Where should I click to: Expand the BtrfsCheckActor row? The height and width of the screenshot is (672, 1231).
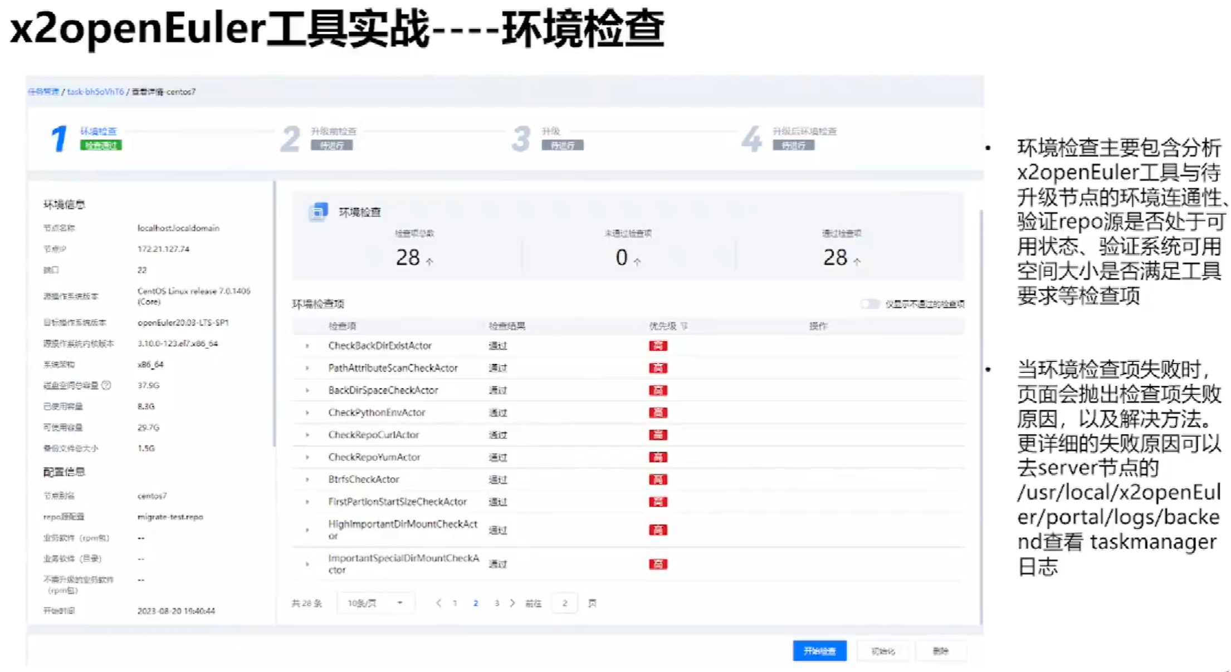[307, 479]
